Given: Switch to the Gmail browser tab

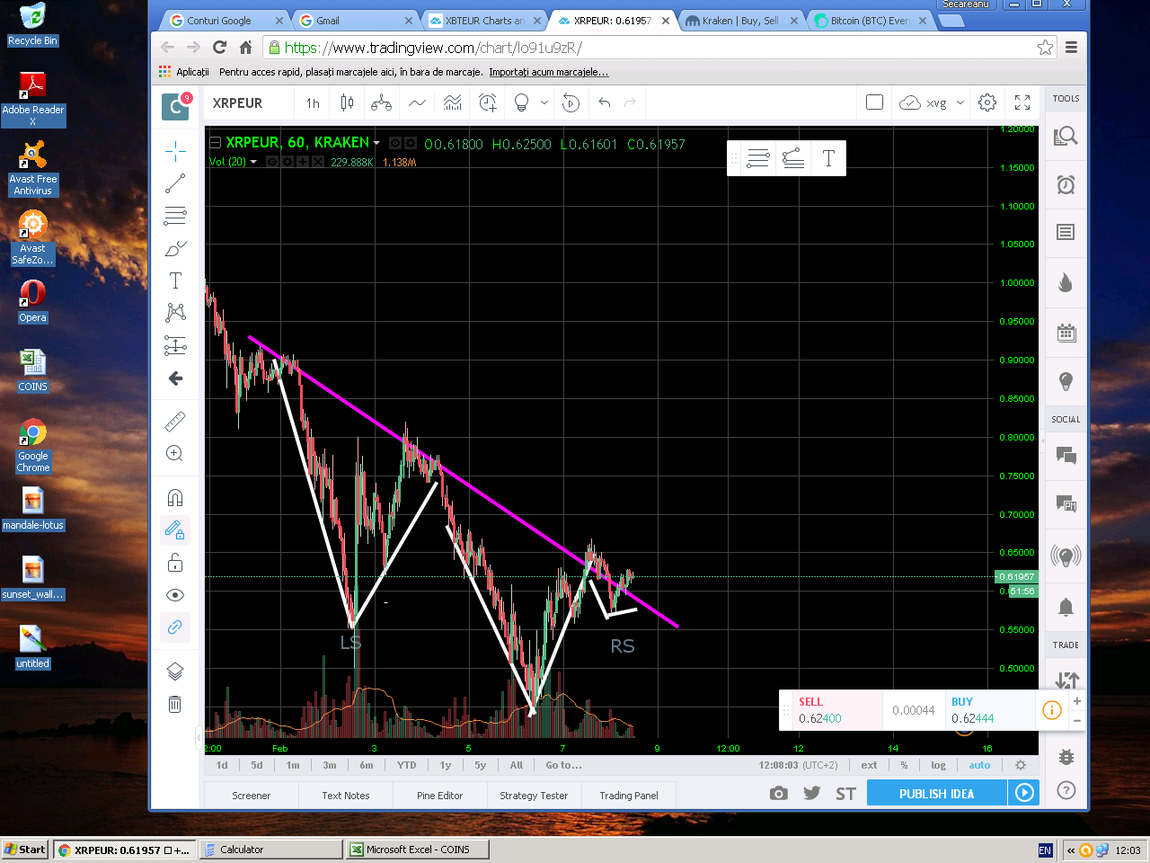Looking at the screenshot, I should pos(353,21).
